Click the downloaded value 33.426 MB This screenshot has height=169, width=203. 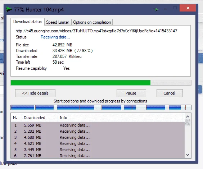point(72,51)
